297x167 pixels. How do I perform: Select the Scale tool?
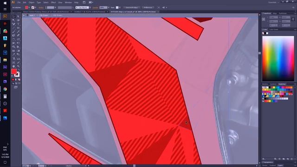pyautogui.click(x=18, y=39)
